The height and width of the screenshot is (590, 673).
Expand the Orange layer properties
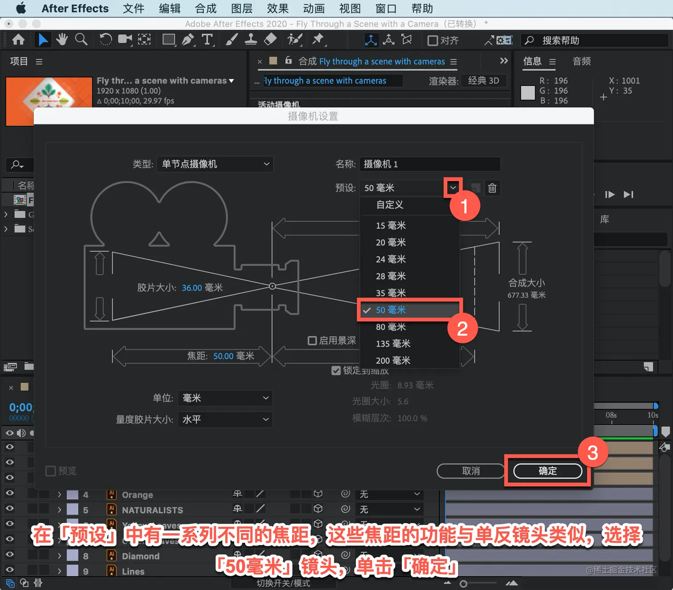coord(59,494)
